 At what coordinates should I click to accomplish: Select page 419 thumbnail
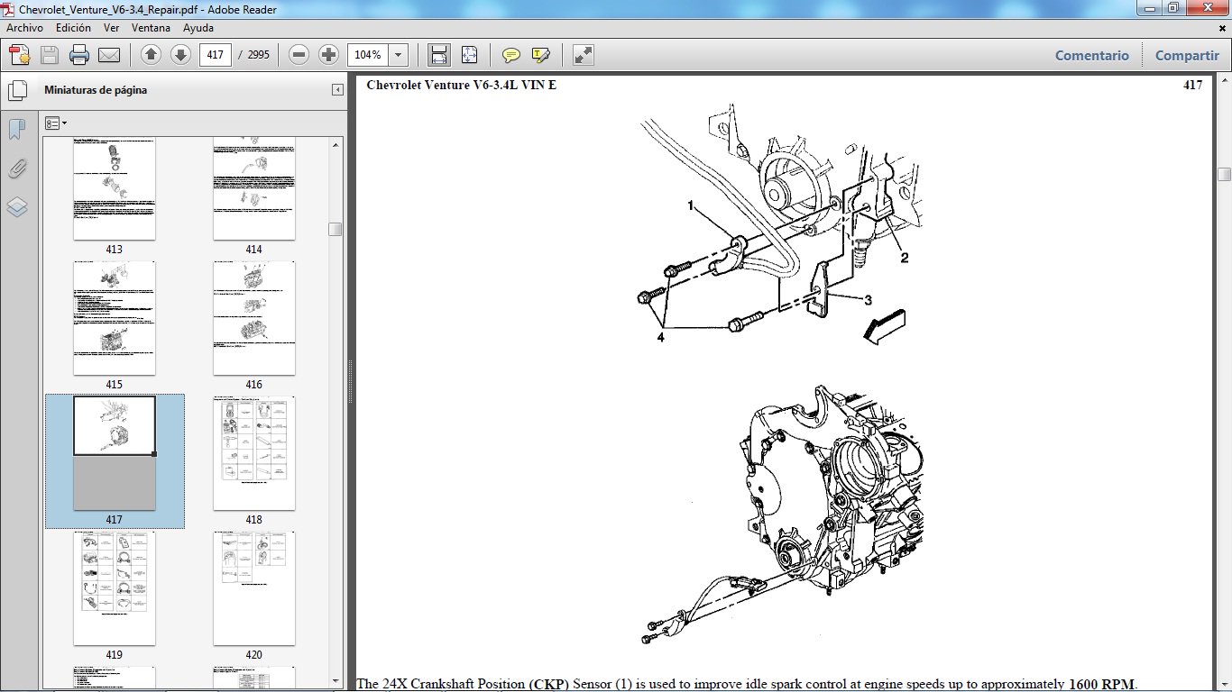coord(115,588)
